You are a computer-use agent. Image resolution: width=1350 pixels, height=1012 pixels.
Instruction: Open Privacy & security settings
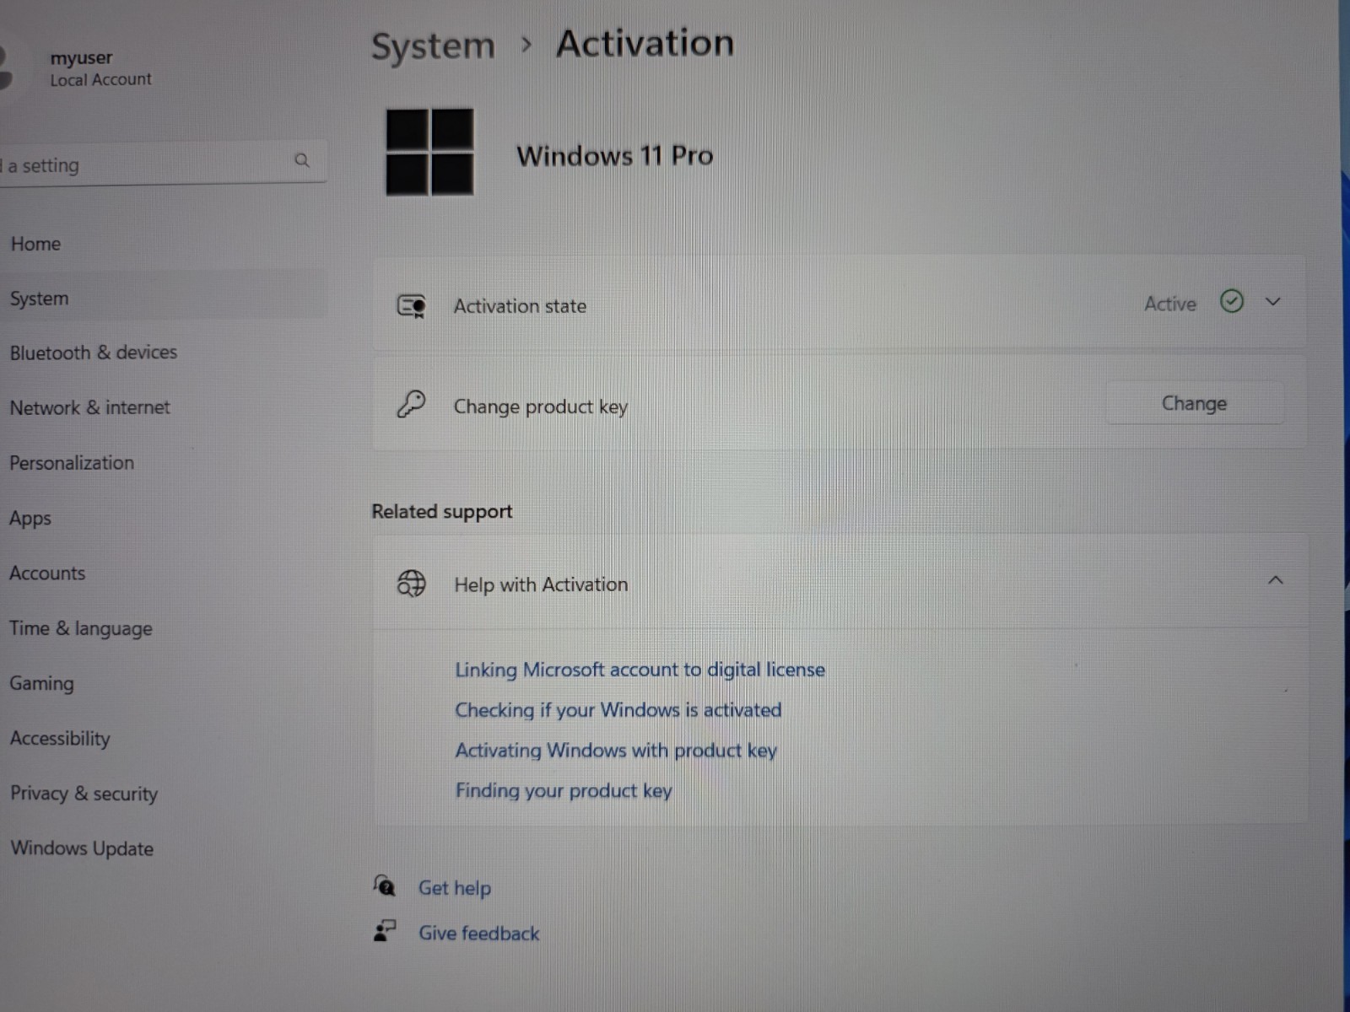84,794
